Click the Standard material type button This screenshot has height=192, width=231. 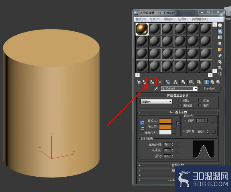(210, 89)
